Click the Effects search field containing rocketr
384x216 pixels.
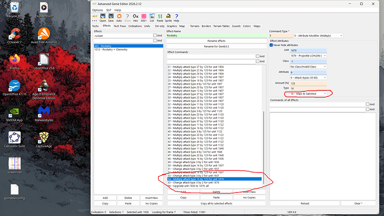(x=123, y=36)
